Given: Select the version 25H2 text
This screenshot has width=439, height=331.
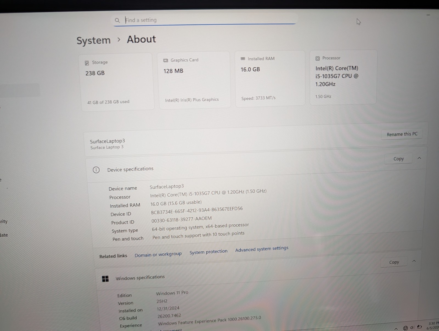Looking at the screenshot, I should pos(162,301).
